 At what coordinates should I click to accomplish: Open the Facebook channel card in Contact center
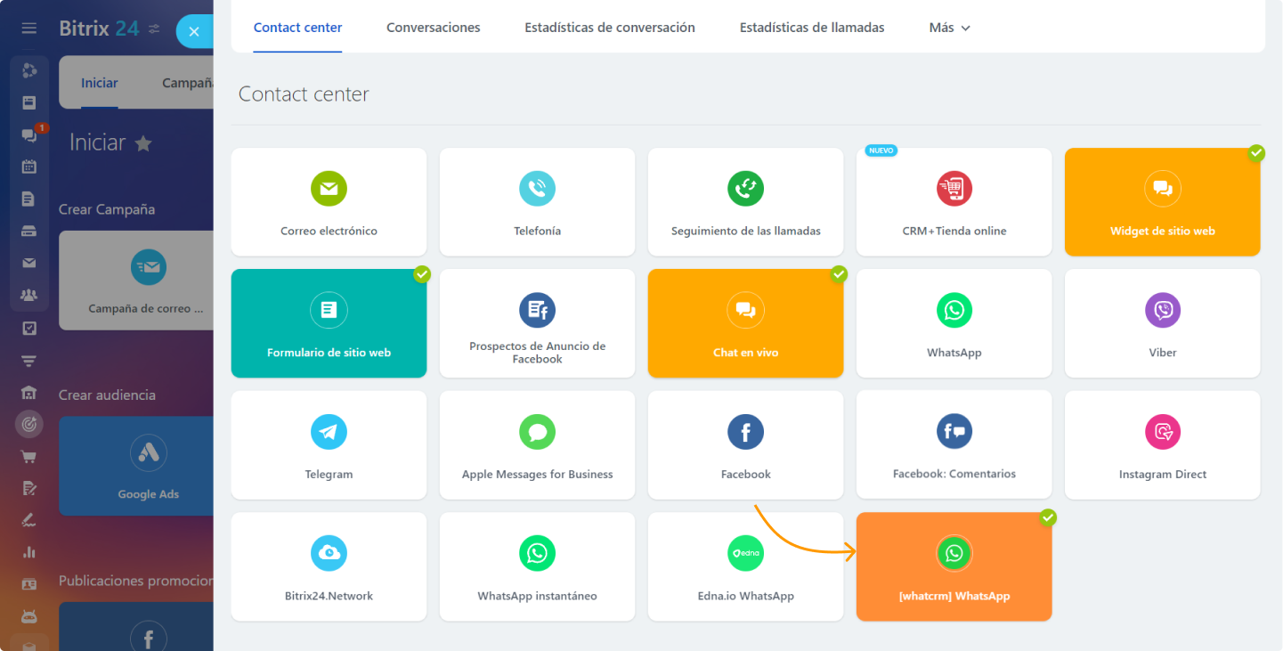[745, 445]
